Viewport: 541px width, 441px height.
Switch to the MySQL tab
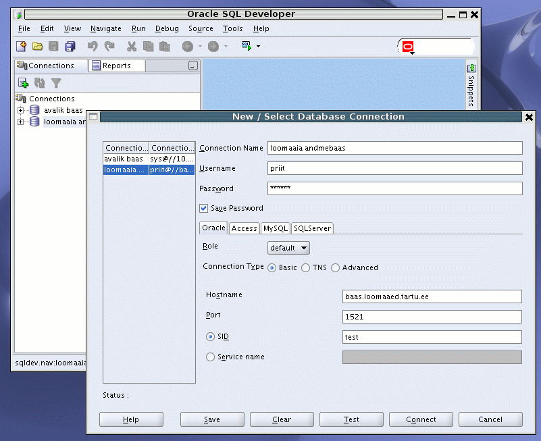[276, 228]
